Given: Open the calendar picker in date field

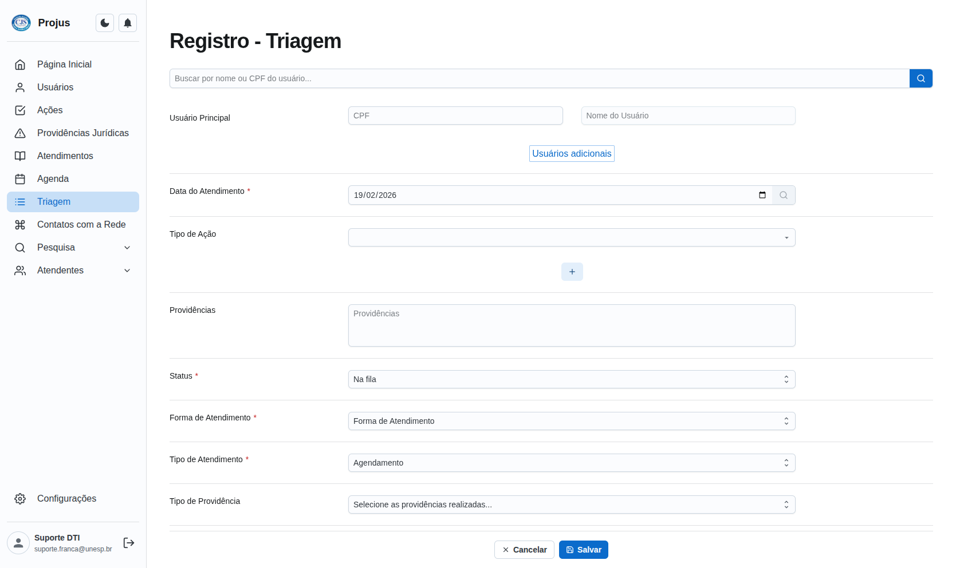Looking at the screenshot, I should [x=762, y=195].
